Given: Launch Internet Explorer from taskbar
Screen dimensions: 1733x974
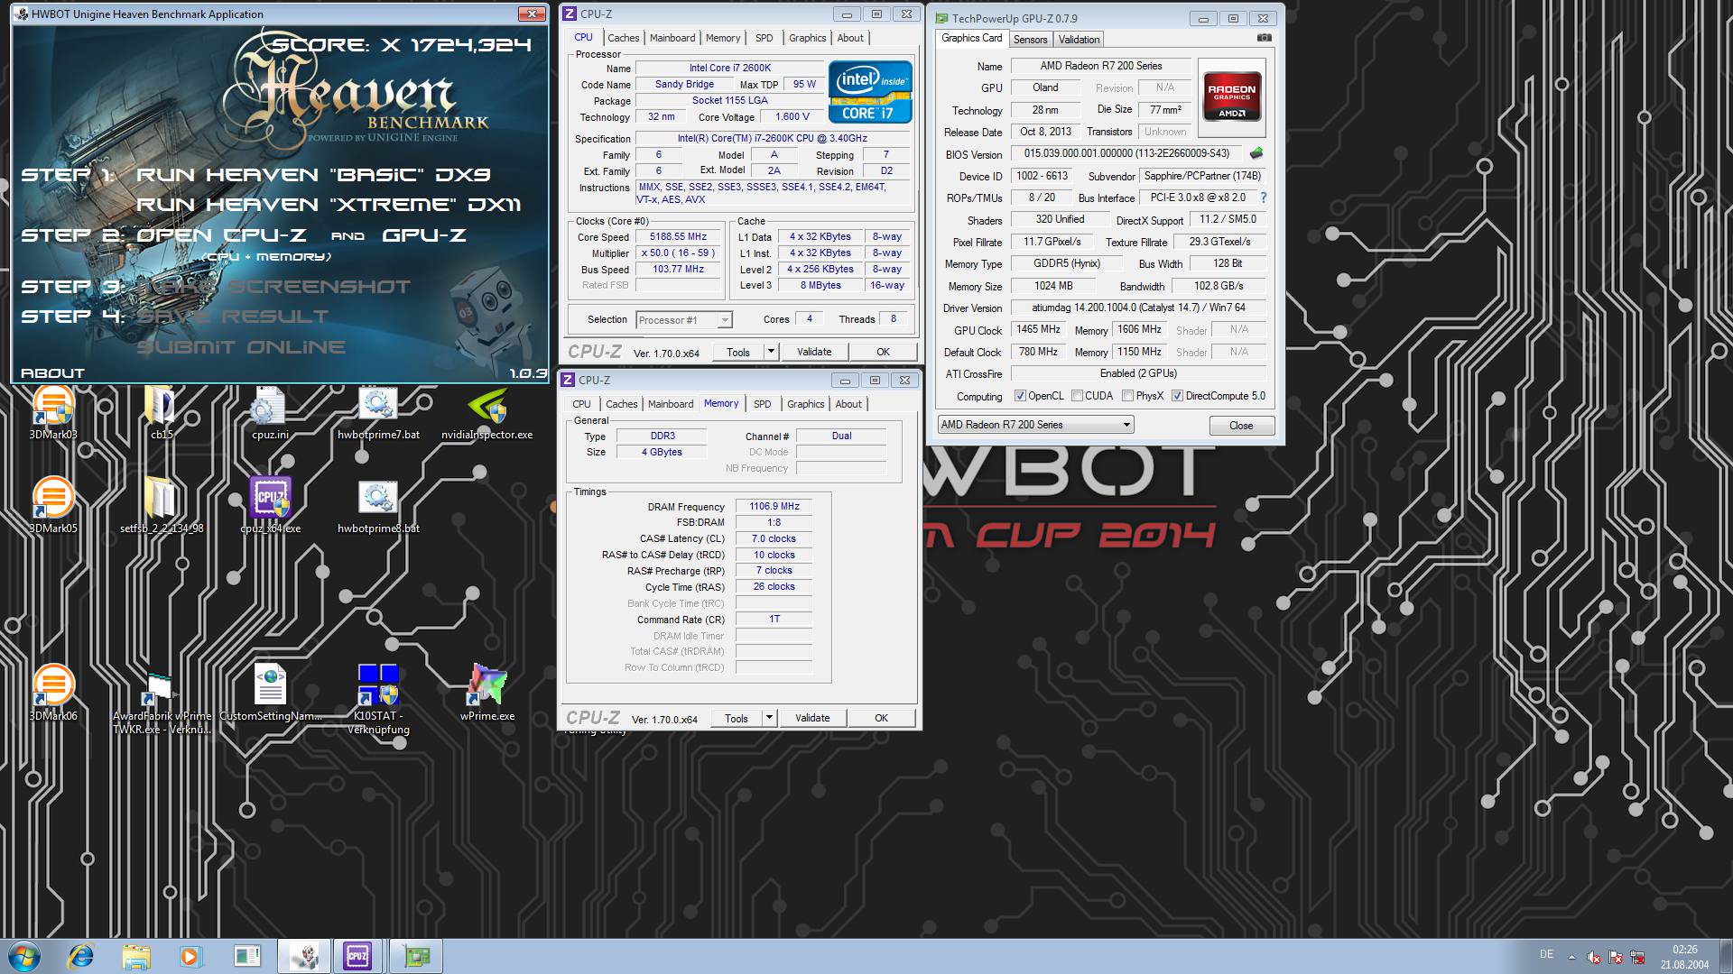Looking at the screenshot, I should 81,956.
